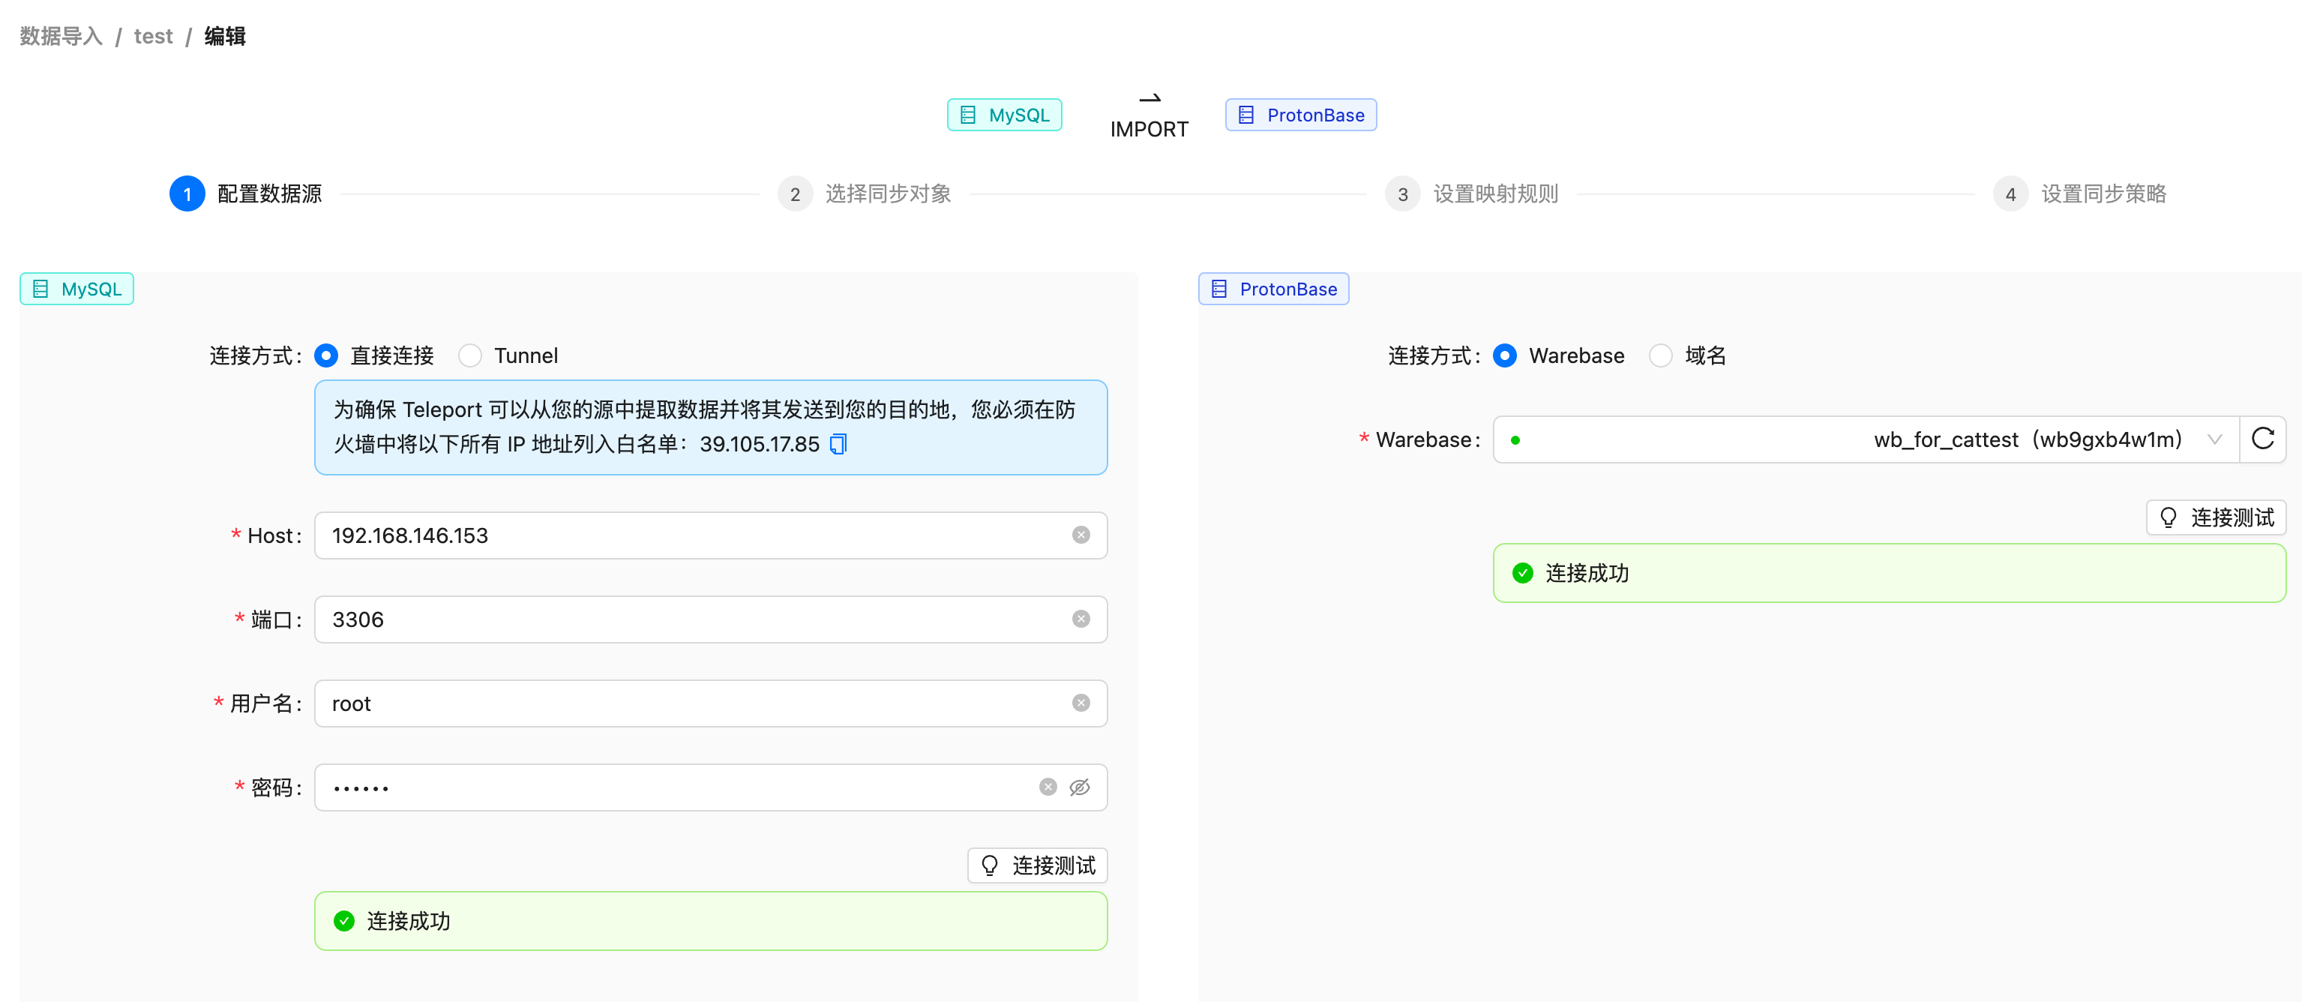Screen dimensions: 2302x1002
Task: Go to step 1 配置数据源
Action: click(x=246, y=194)
